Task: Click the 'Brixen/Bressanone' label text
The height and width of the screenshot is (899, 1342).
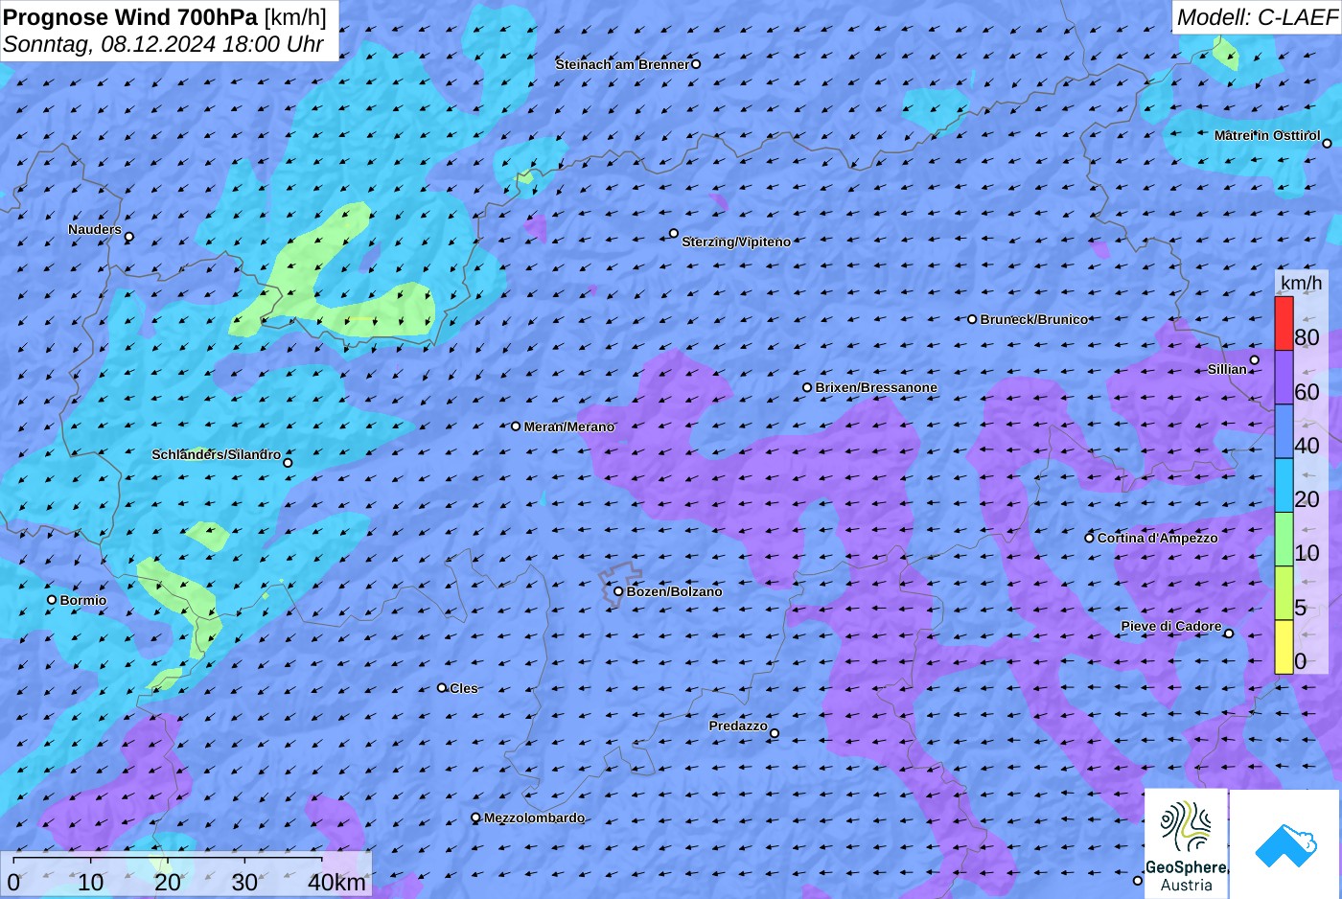Action: [x=876, y=387]
